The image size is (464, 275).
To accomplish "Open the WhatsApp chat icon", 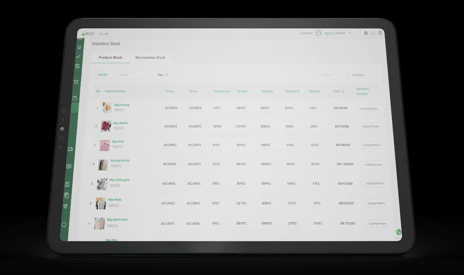I will 399,232.
